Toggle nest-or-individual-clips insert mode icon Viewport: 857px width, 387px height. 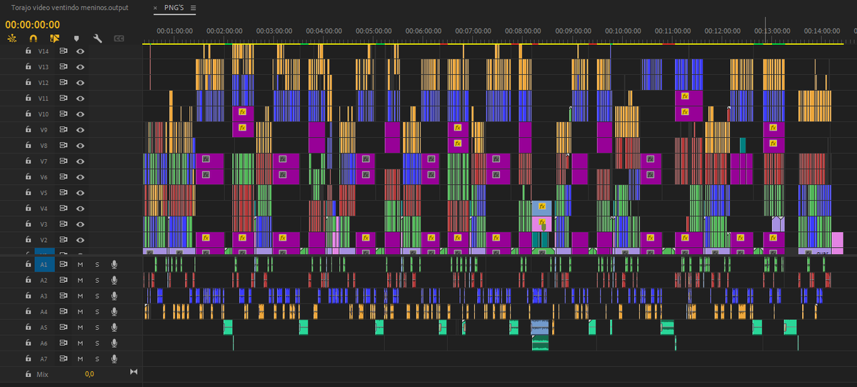pos(11,38)
